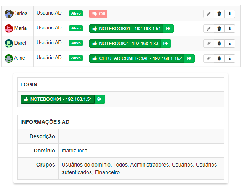Select the Maria user avatar
The height and width of the screenshot is (191, 242).
coord(9,29)
